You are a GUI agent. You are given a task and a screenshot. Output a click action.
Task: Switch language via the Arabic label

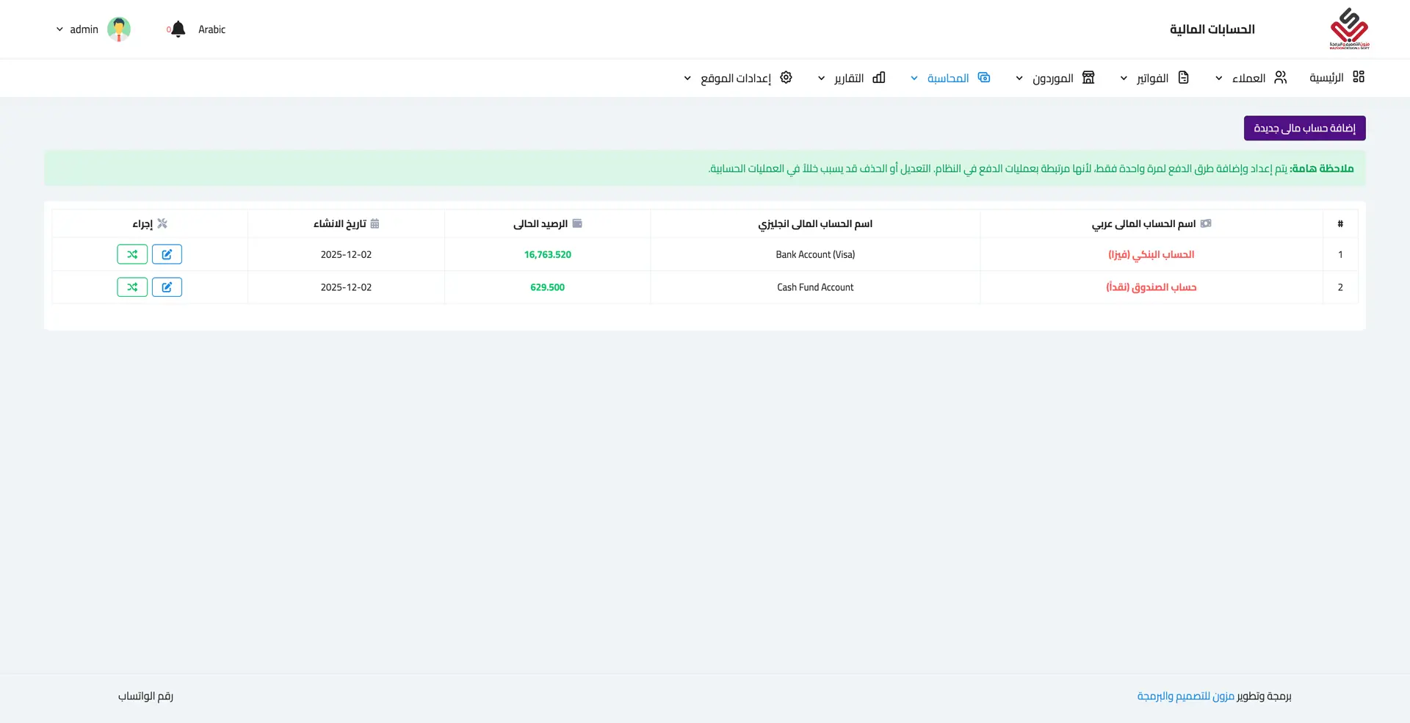point(211,29)
